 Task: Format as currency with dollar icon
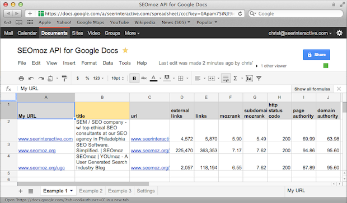pyautogui.click(x=77, y=78)
